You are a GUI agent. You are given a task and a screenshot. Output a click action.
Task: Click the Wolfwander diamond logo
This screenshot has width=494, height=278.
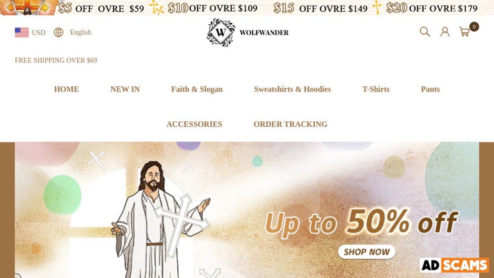[x=221, y=33]
